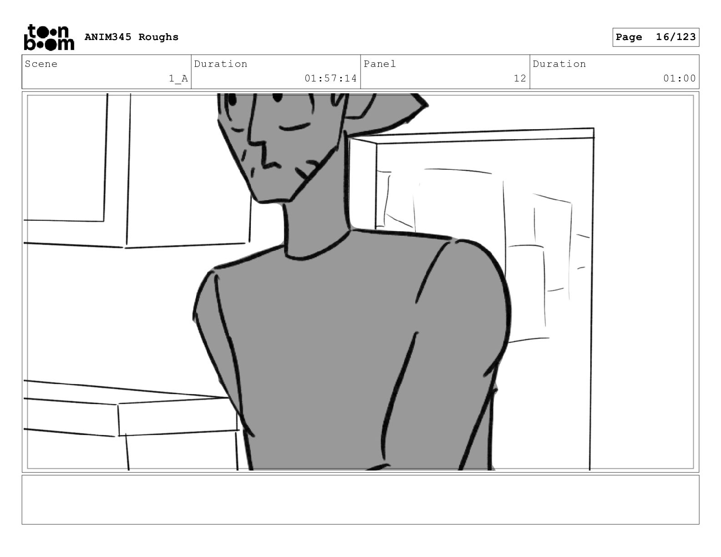721x557 pixels.
Task: Click the Toon Boom logo
Action: click(x=49, y=37)
